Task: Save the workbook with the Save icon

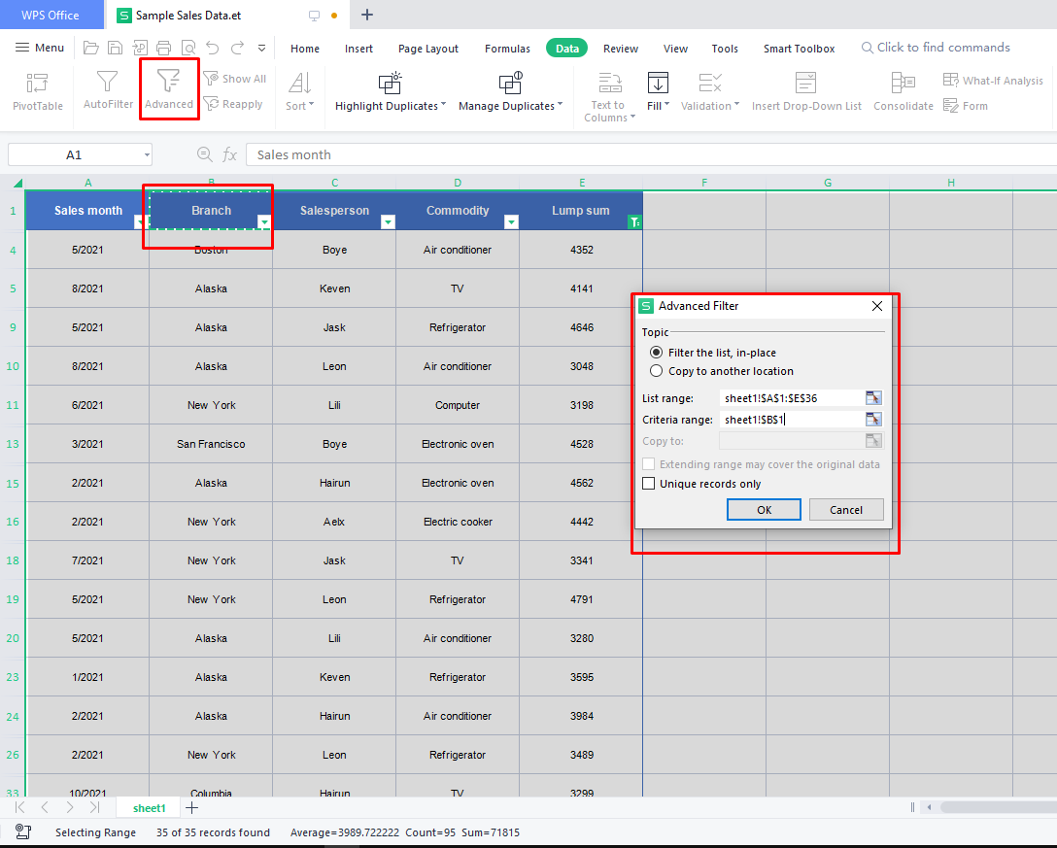Action: pyautogui.click(x=116, y=48)
